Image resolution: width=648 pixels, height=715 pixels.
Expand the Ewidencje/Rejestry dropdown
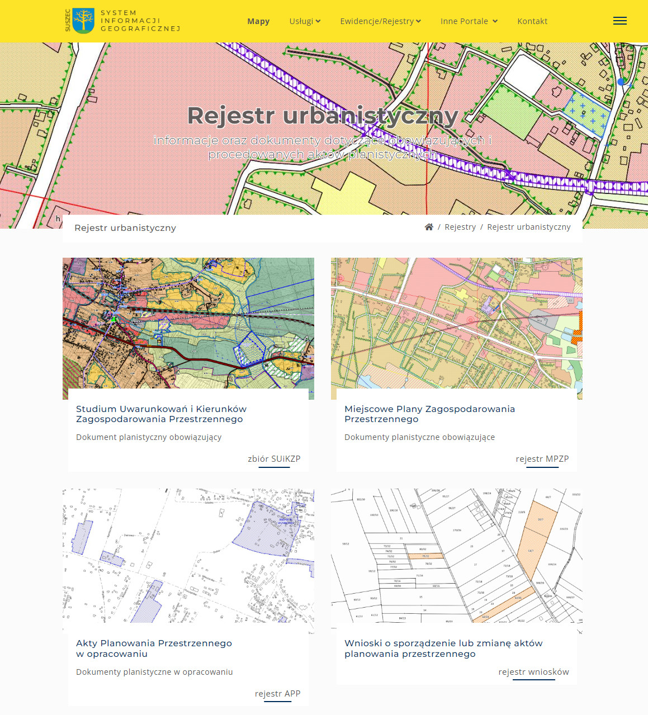tap(380, 21)
